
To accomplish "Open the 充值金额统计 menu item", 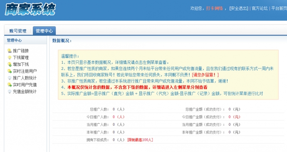I will (x=25, y=92).
